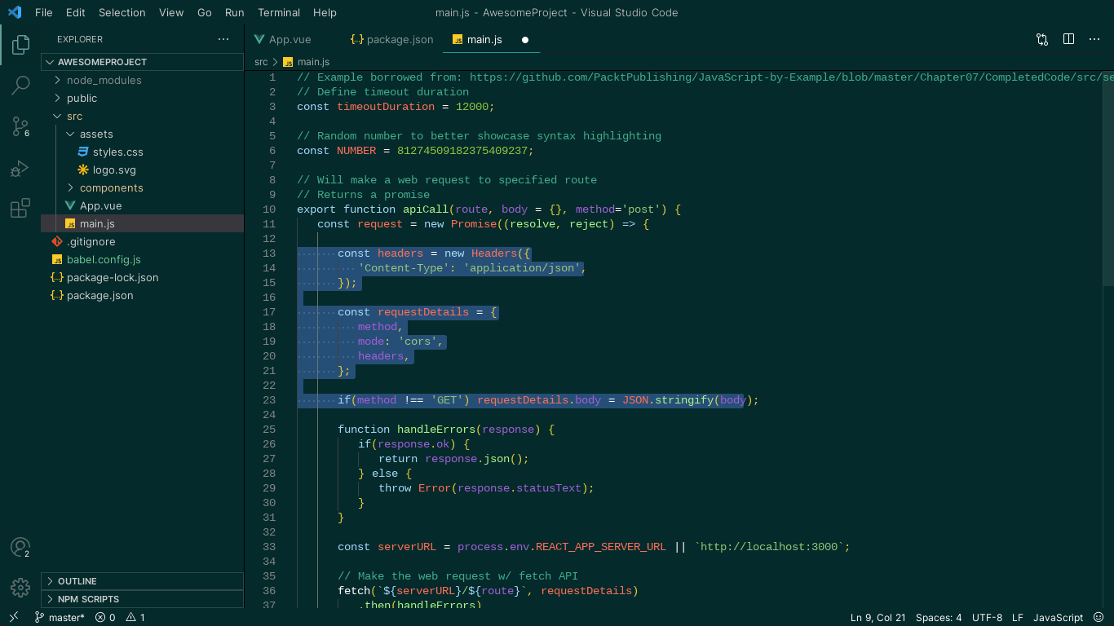Click the Open Changes compare icon
This screenshot has height=626, width=1114.
[x=1042, y=39]
